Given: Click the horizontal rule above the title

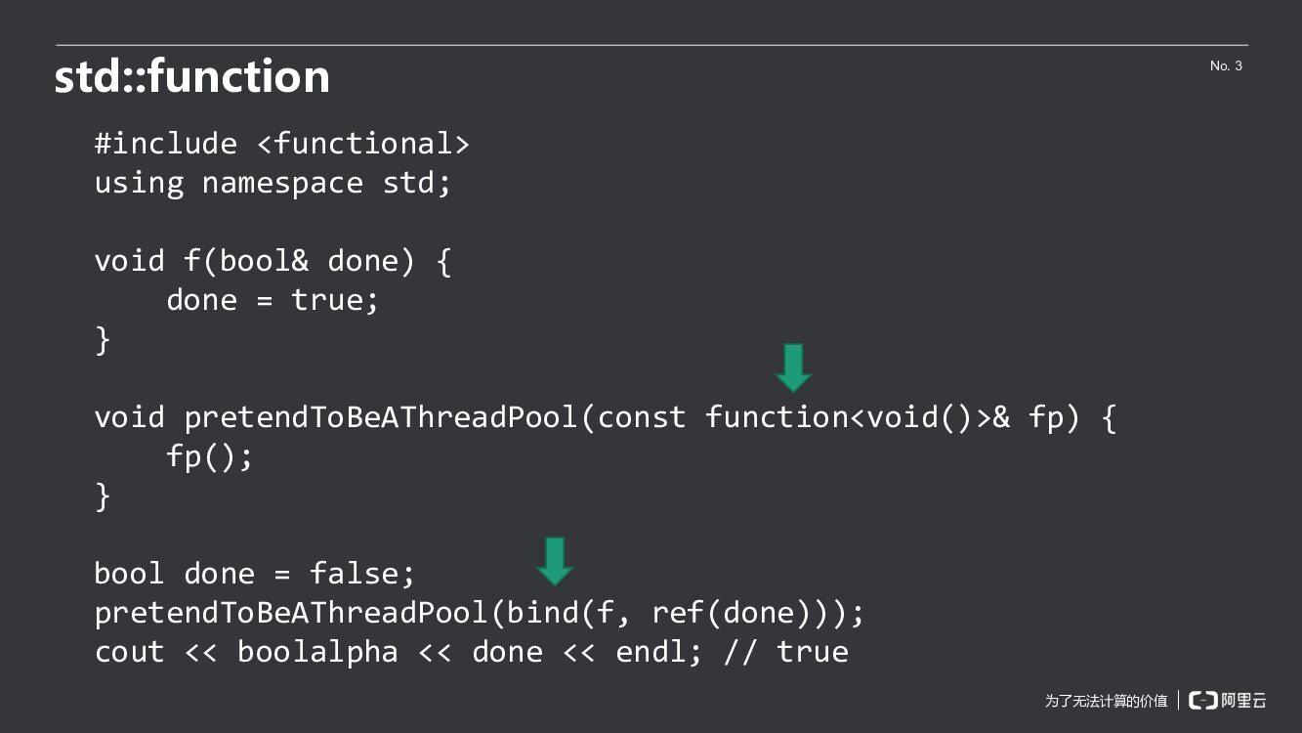Looking at the screenshot, I should [651, 45].
